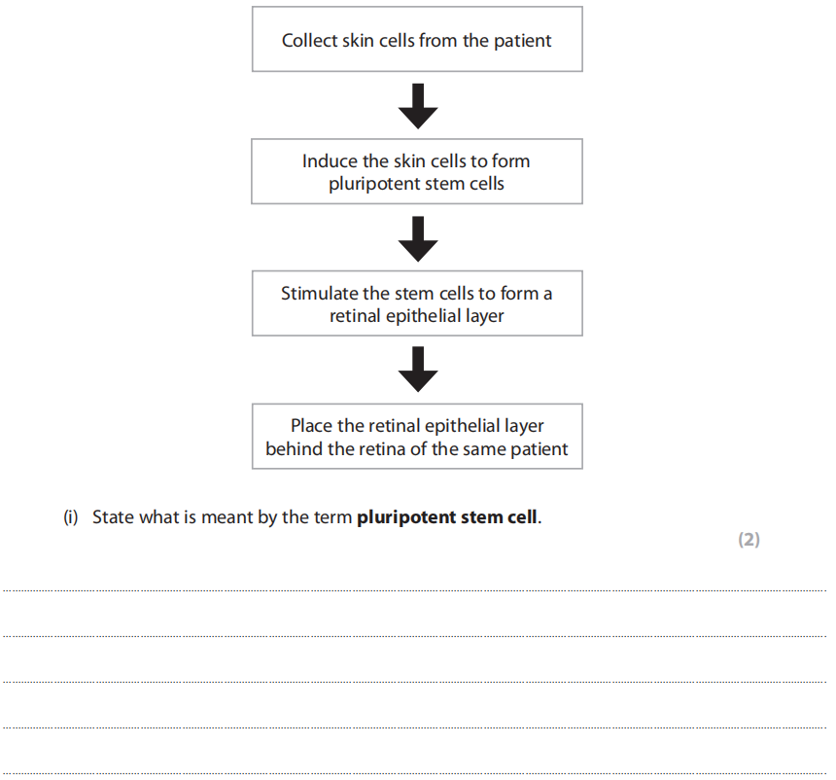Screen dimensions: 836x780
Task: Click the final "Place the retinal epithelial layer" box
Action: tap(417, 437)
